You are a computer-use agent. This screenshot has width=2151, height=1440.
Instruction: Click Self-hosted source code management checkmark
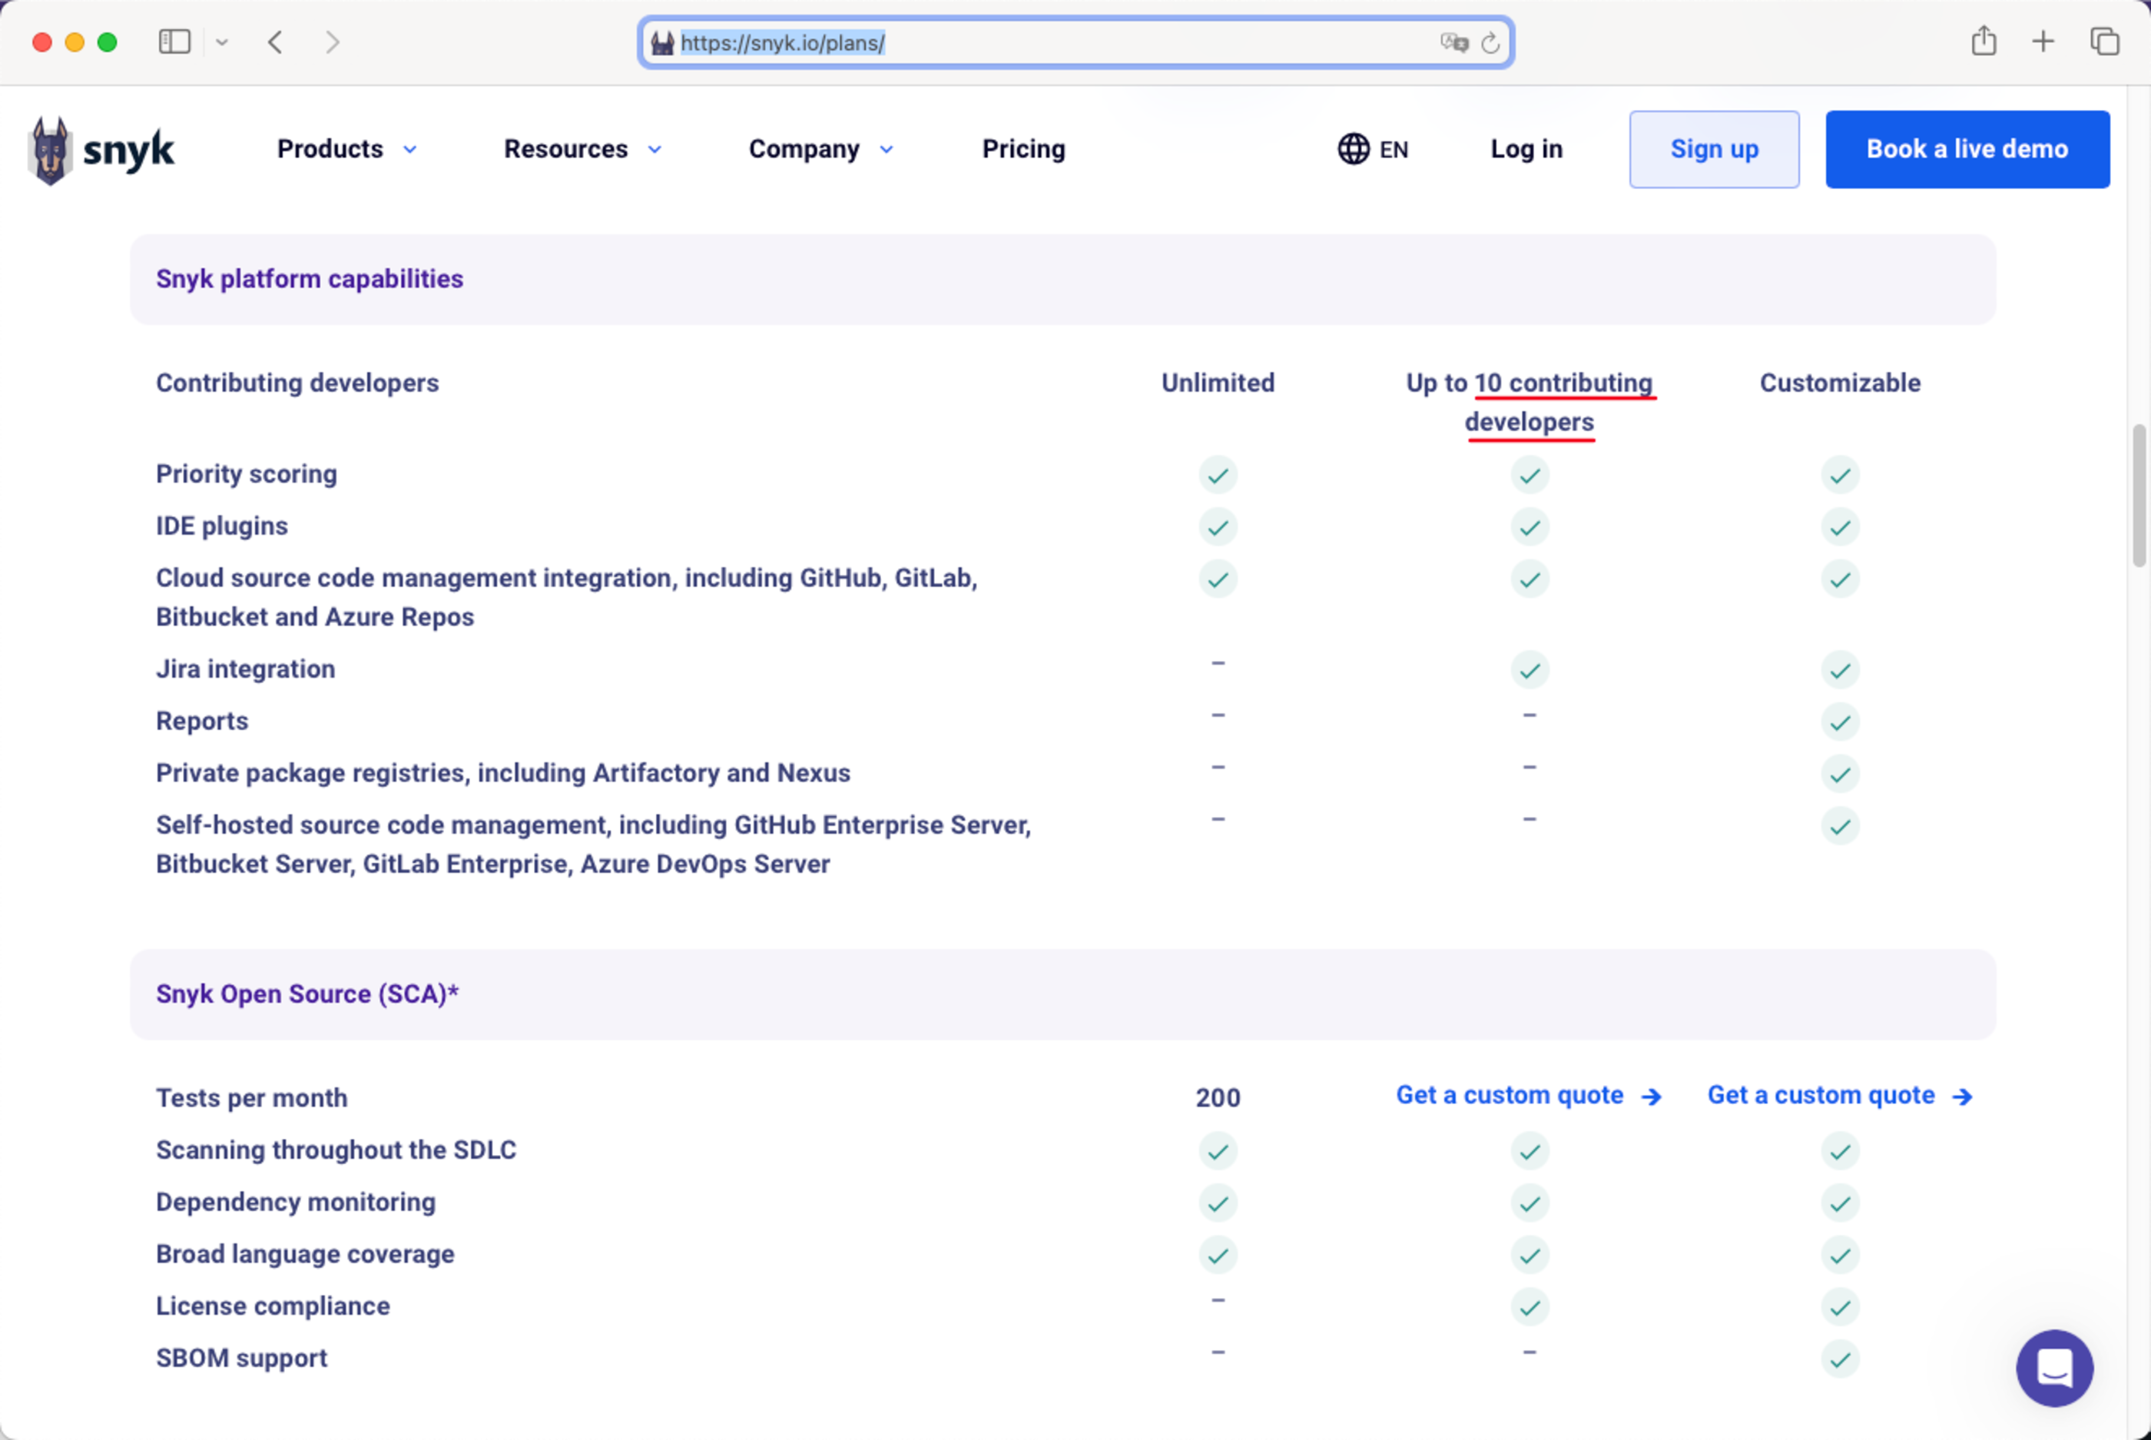tap(1841, 827)
